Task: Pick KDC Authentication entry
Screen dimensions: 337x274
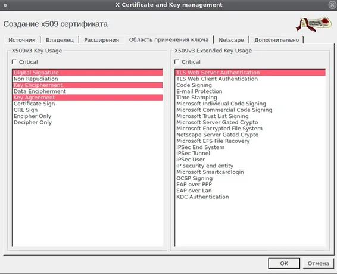Action: 250,197
